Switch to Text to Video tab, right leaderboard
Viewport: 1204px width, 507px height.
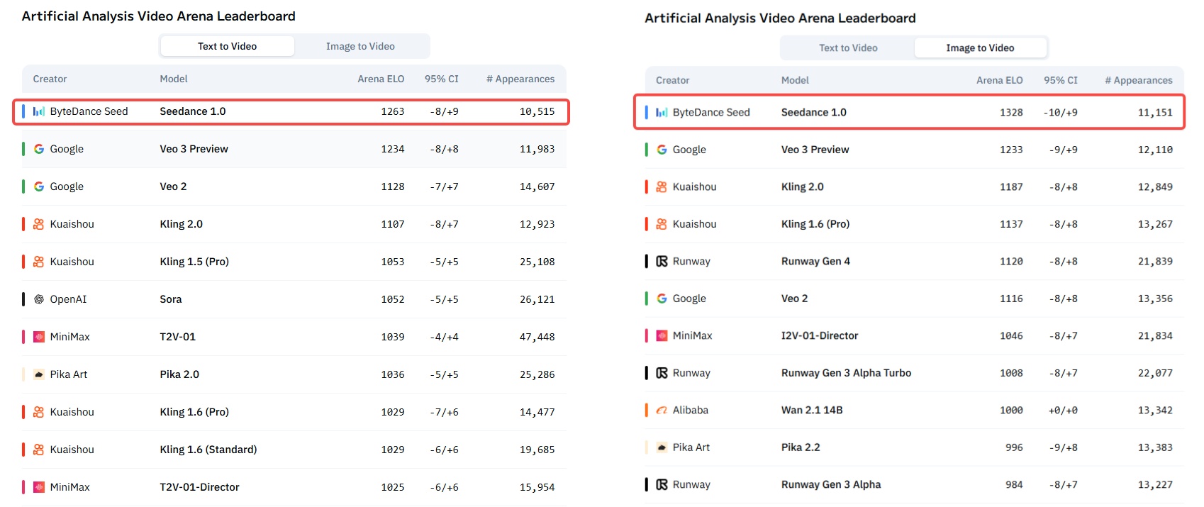(x=848, y=48)
